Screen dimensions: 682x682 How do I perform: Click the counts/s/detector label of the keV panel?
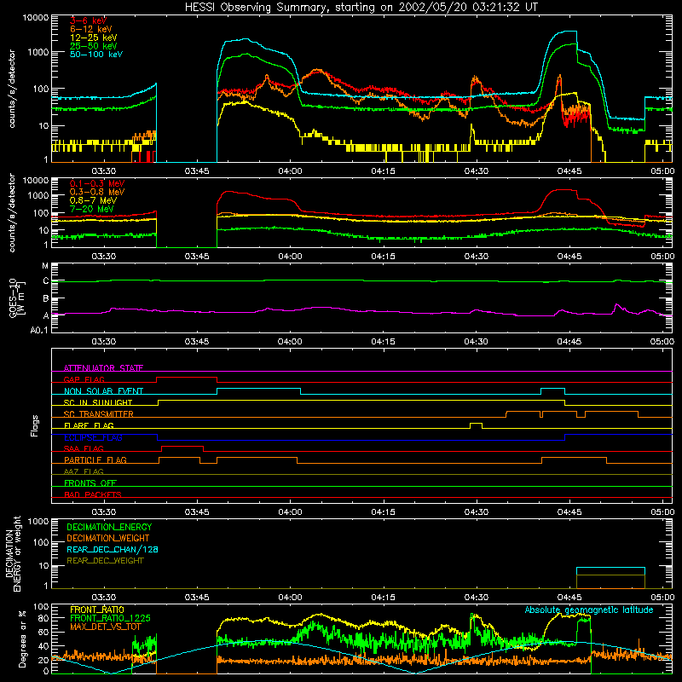tap(12, 89)
